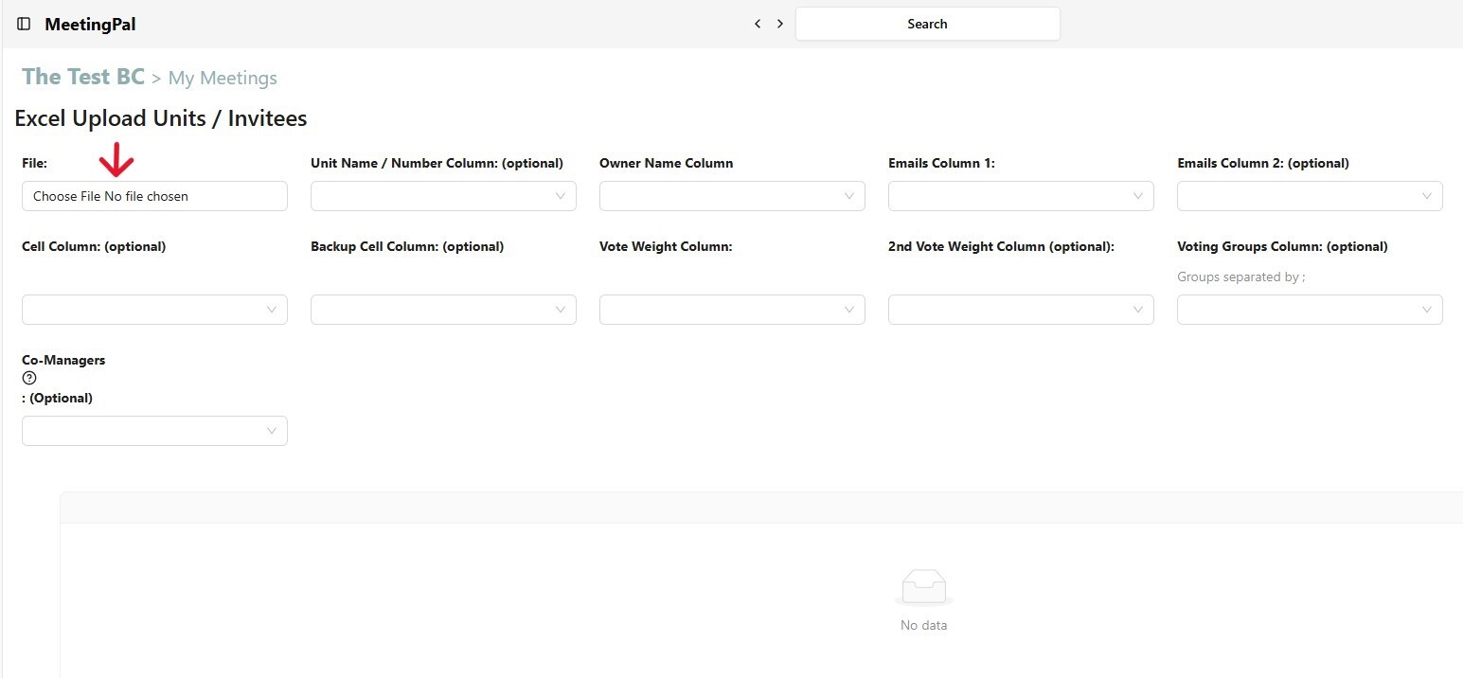The image size is (1463, 678).
Task: Open the Vote Weight Column dropdown
Action: click(x=732, y=310)
